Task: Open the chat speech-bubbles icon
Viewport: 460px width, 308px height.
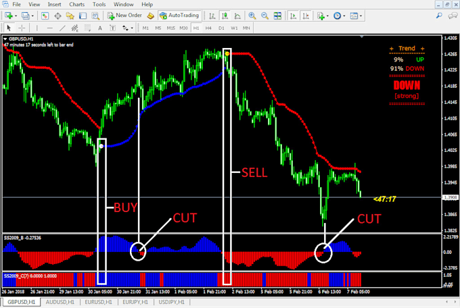Action: 453,16
